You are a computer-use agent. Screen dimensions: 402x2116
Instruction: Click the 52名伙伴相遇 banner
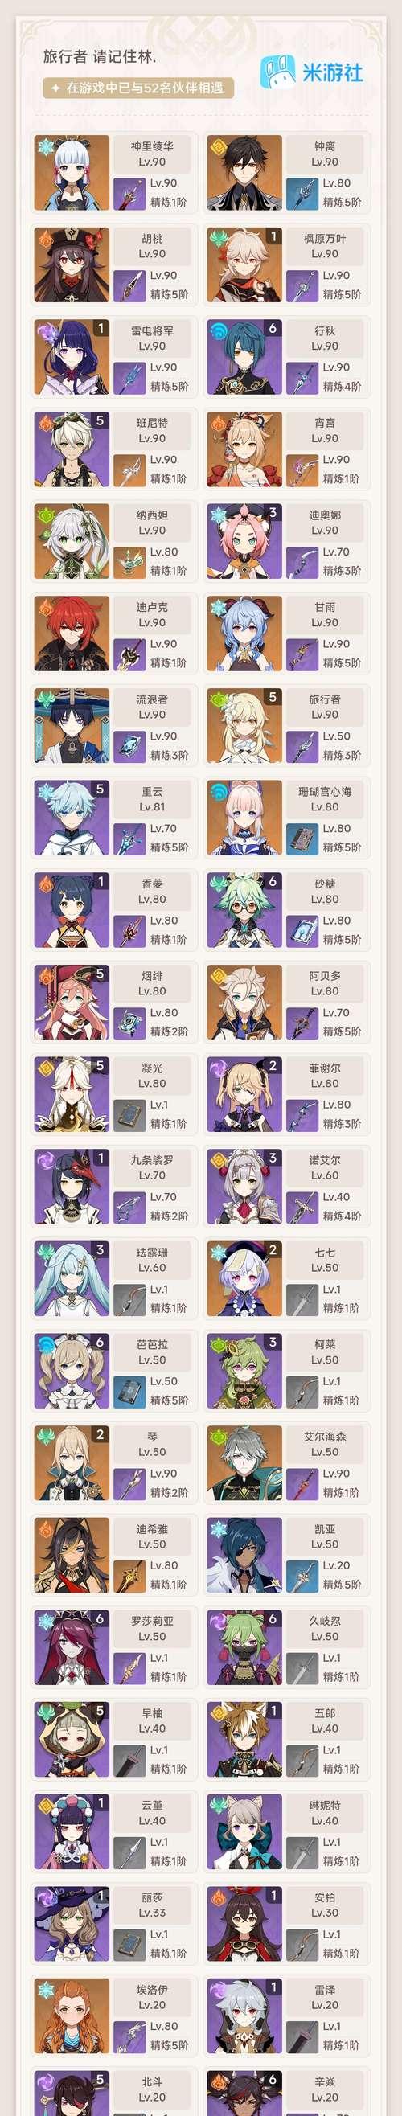(138, 88)
